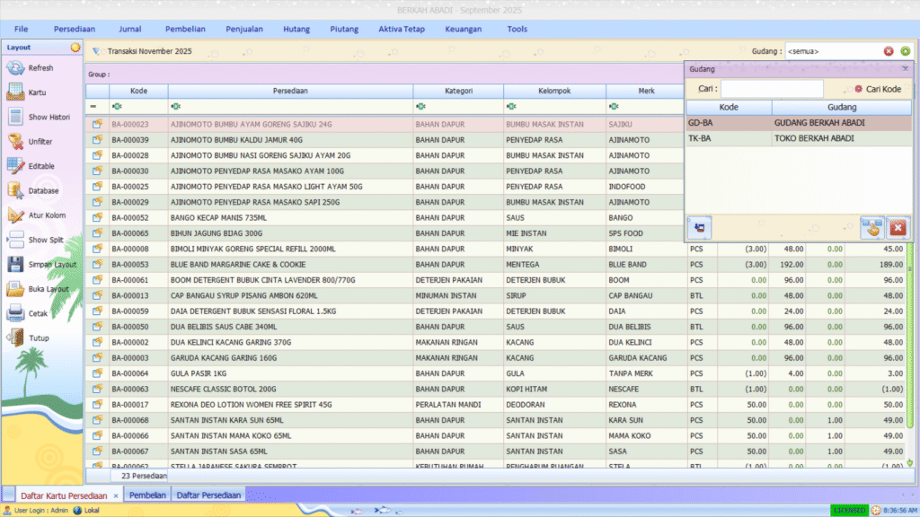This screenshot has height=517, width=920.
Task: Click the Cetak printer icon
Action: click(15, 313)
